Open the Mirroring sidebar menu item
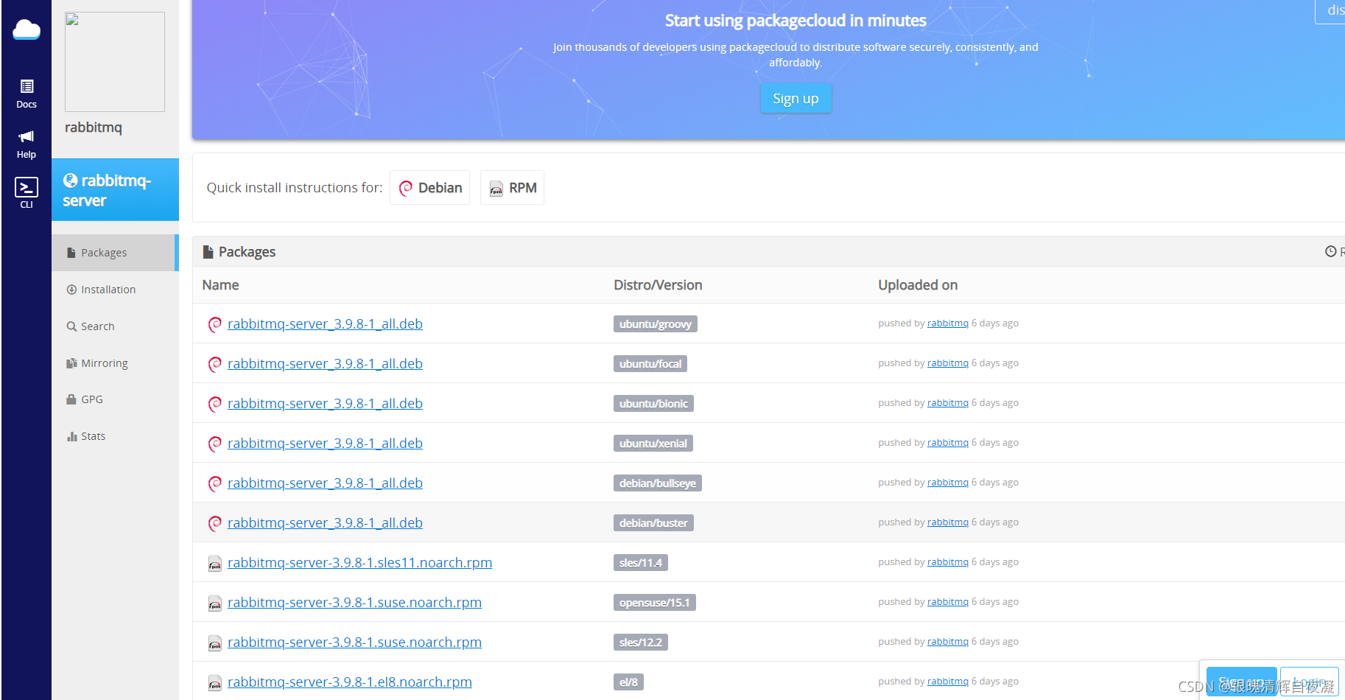This screenshot has height=700, width=1345. click(x=115, y=363)
